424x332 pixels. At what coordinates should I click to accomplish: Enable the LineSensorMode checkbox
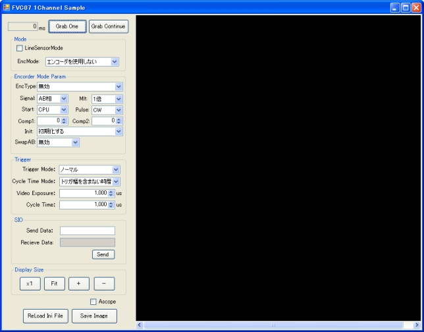(x=20, y=48)
